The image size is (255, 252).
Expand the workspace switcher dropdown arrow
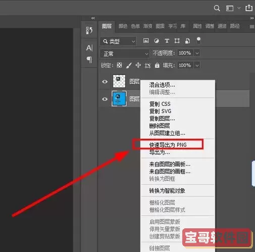point(239,8)
